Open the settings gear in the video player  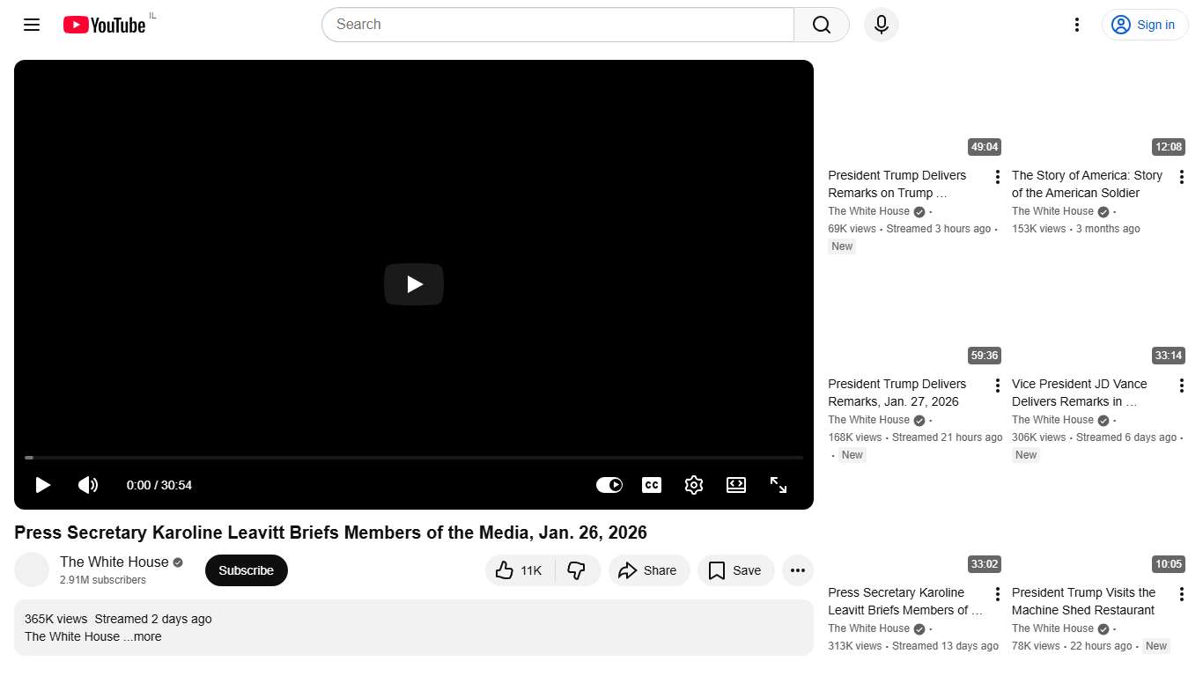pos(694,485)
